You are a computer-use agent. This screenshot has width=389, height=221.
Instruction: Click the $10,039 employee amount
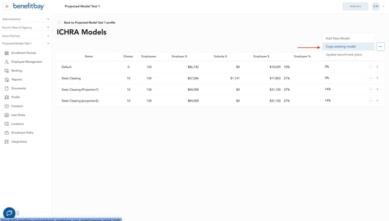[x=275, y=67]
